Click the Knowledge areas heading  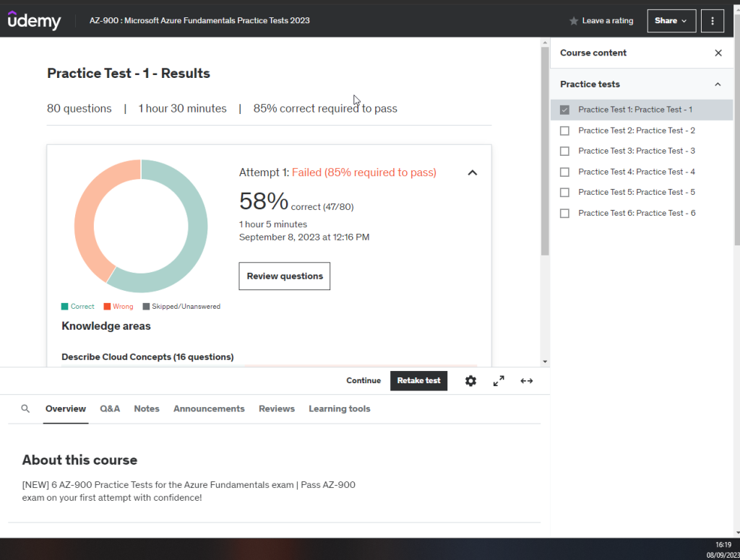coord(106,326)
